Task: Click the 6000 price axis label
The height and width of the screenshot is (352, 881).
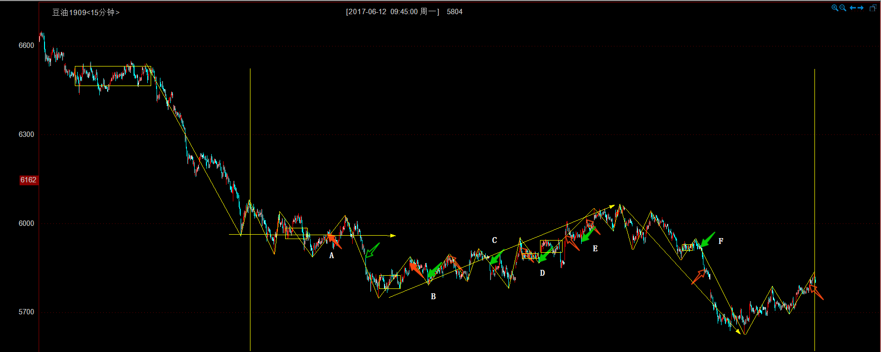Action: tap(26, 223)
